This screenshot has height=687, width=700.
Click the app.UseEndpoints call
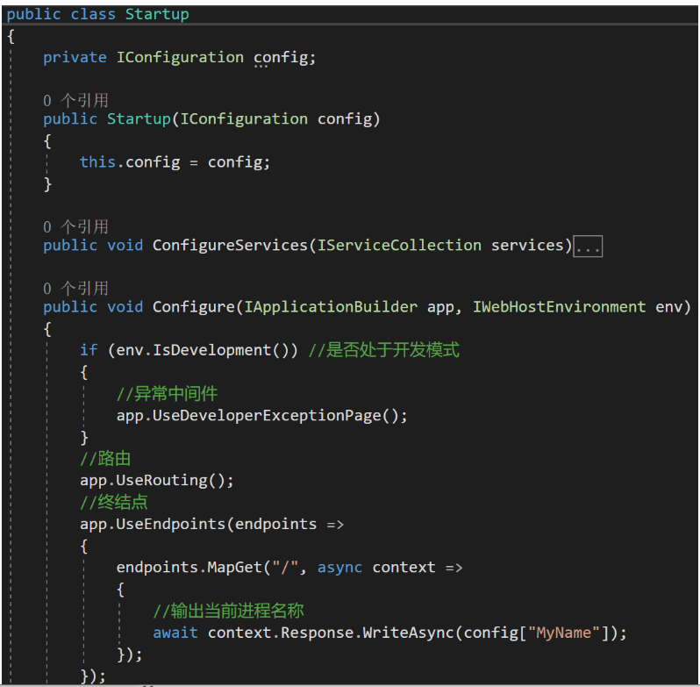click(x=212, y=524)
